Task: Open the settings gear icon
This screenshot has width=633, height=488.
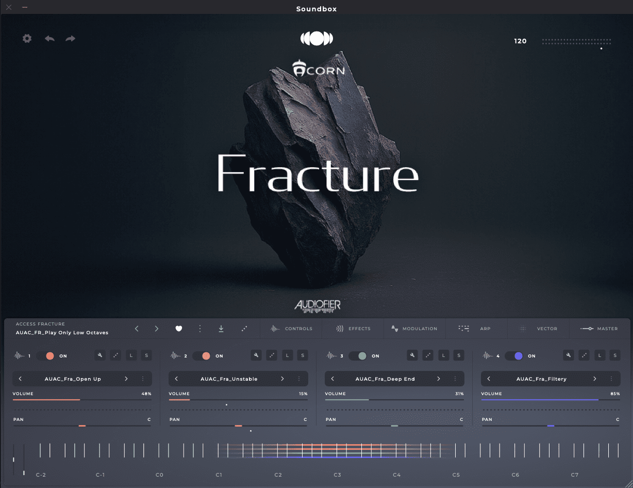Action: pyautogui.click(x=27, y=39)
